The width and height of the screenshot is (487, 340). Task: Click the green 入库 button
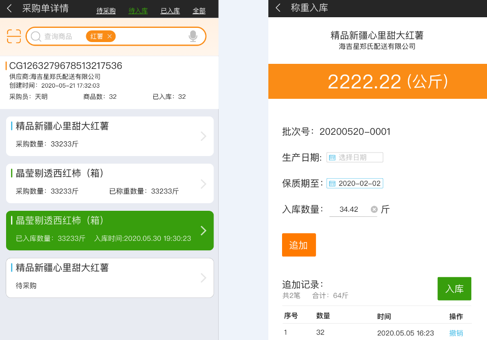[x=455, y=288]
